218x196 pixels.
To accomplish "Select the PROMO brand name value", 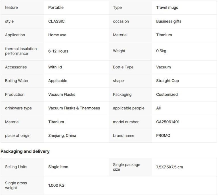I will point(163,135).
